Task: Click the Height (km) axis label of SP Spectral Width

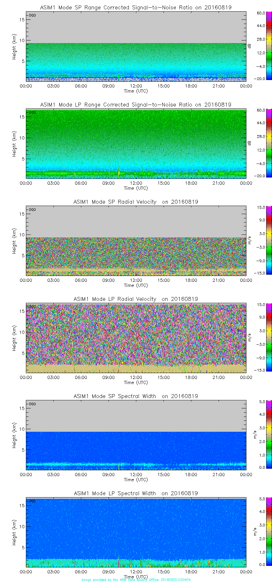Action: (14, 435)
